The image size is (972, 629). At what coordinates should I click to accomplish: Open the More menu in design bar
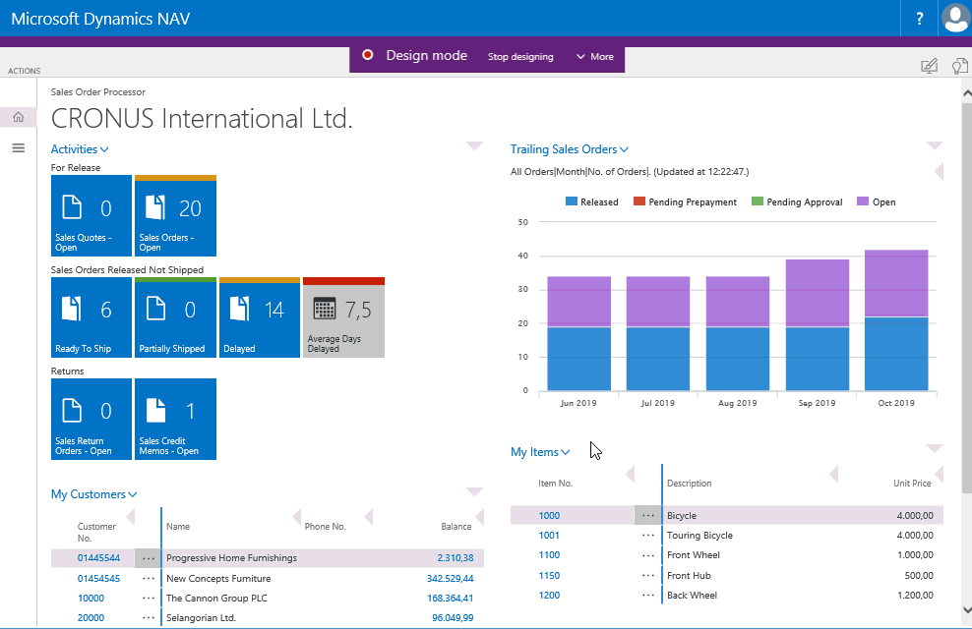pyautogui.click(x=594, y=57)
